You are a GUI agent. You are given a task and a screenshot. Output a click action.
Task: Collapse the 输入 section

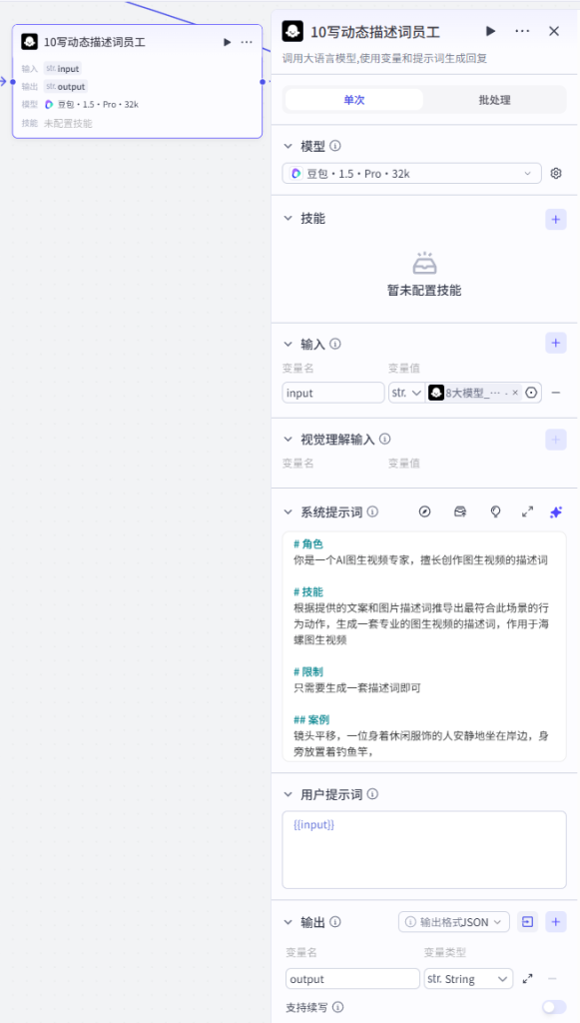[289, 344]
